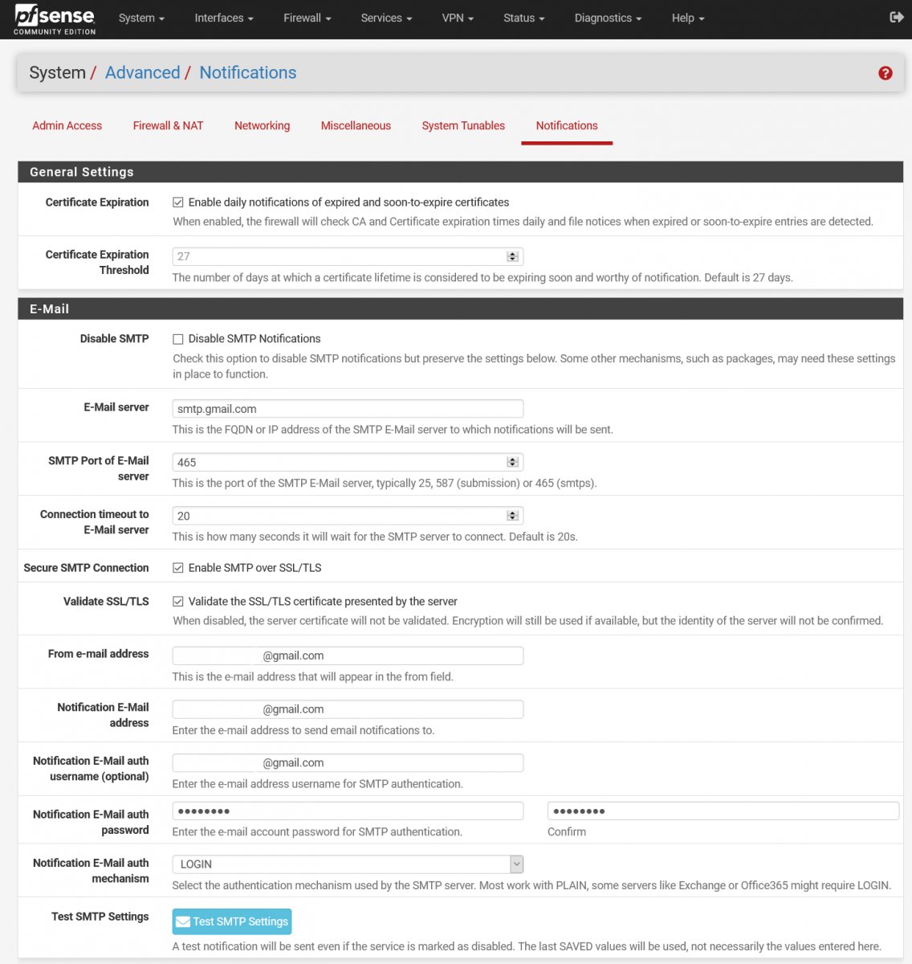Click the E-Mail server input field
This screenshot has height=964, width=912.
pos(347,408)
